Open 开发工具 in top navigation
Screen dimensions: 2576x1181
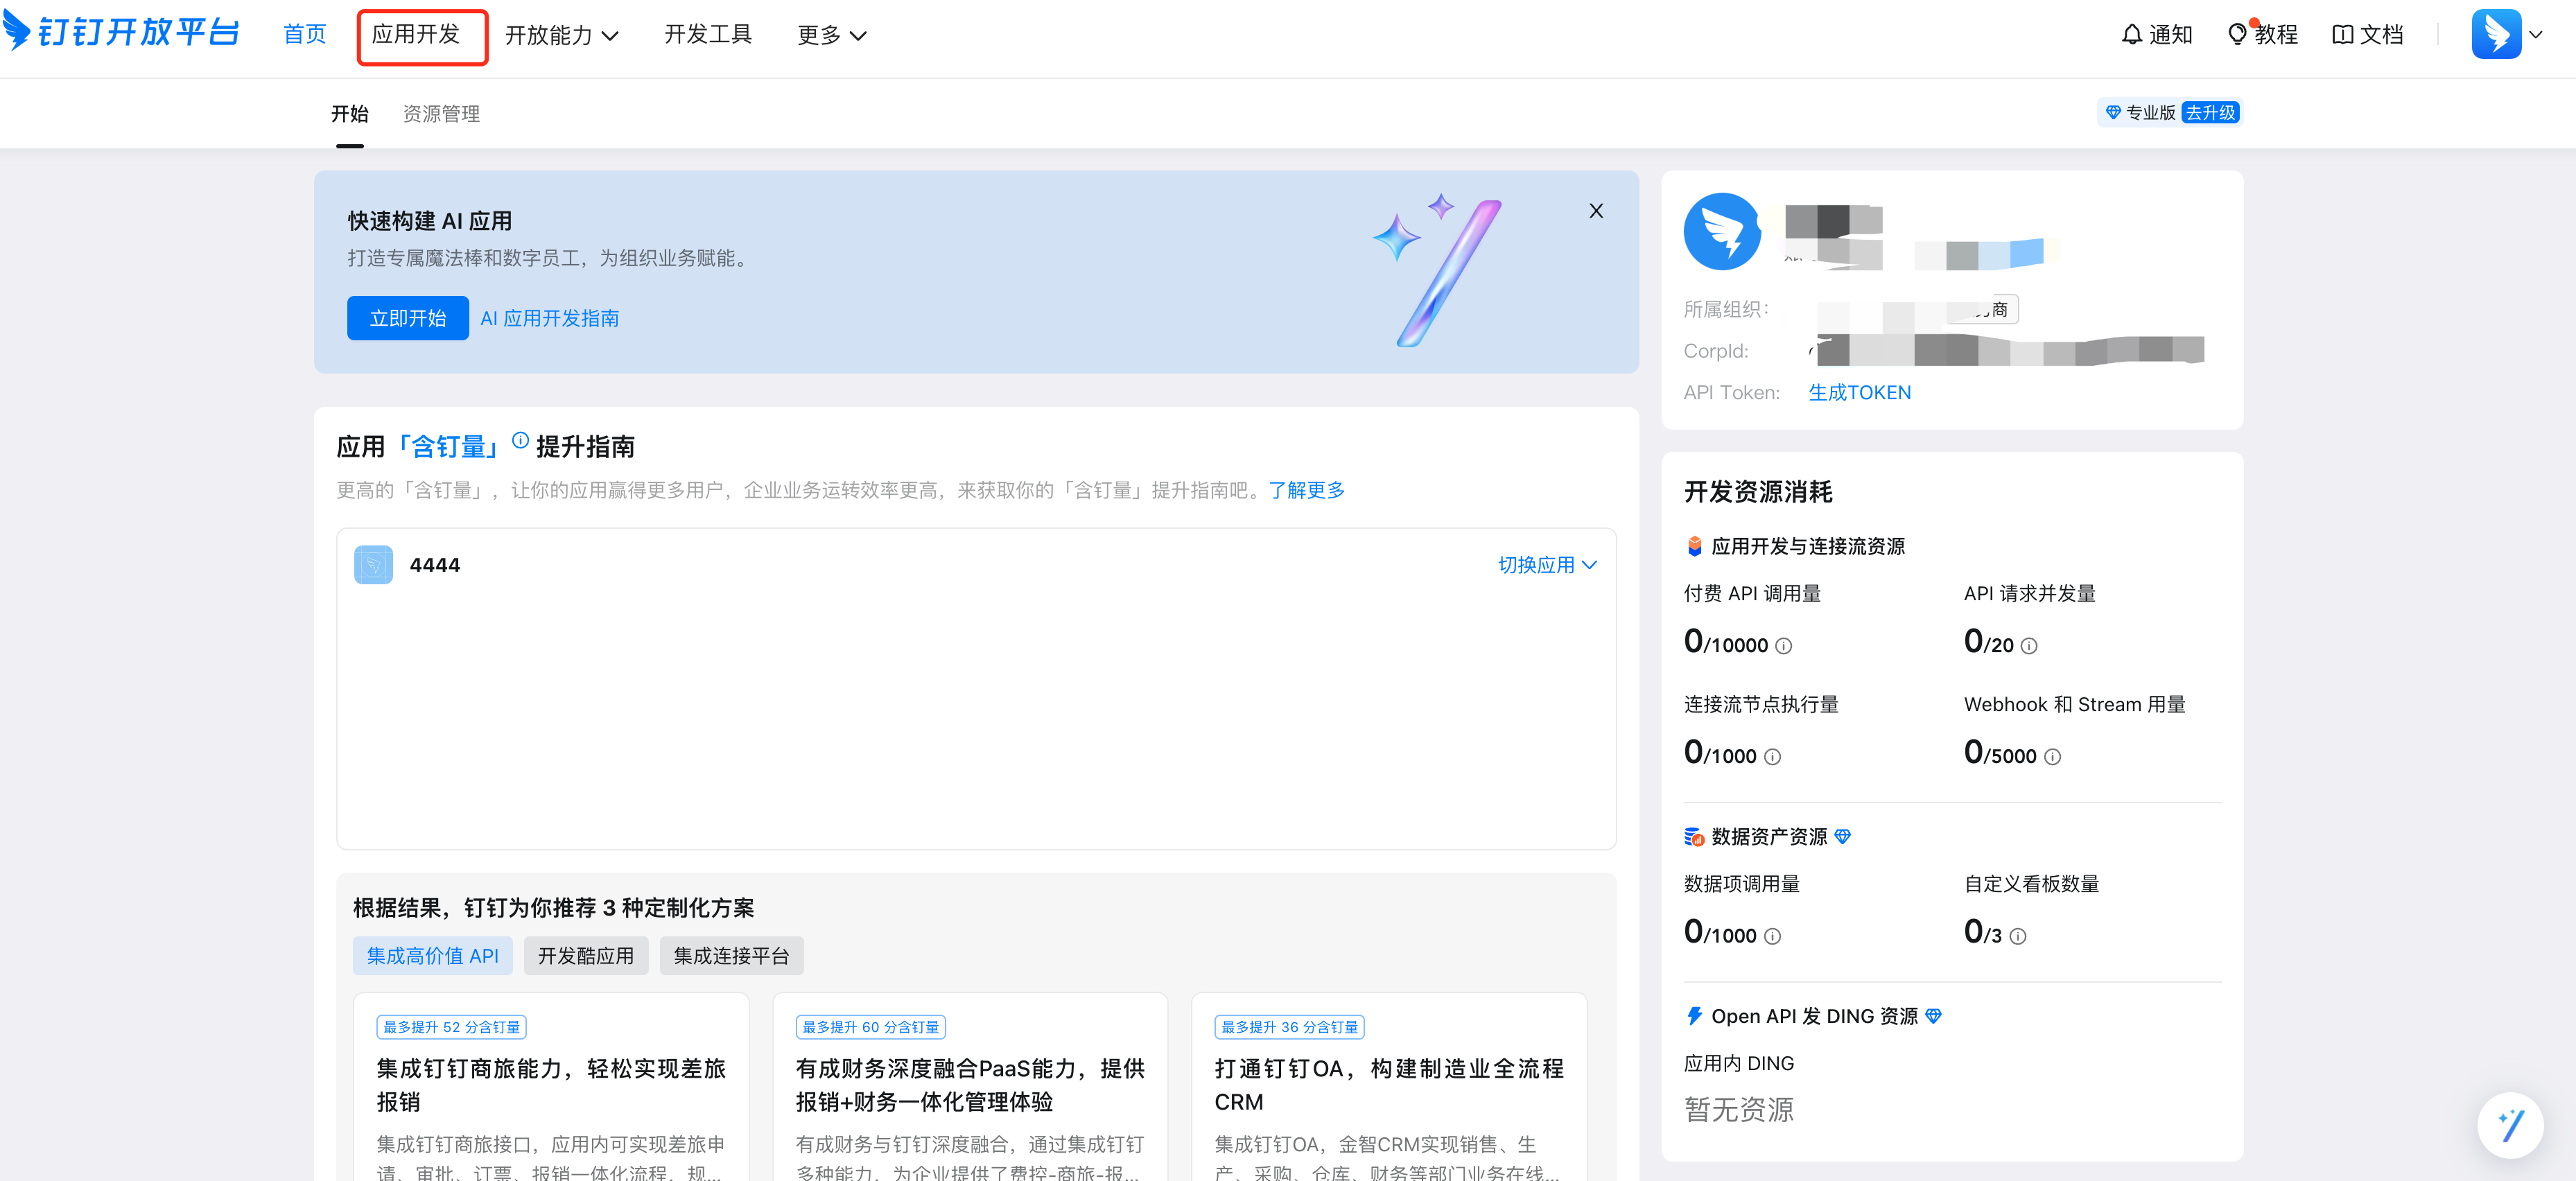(708, 35)
